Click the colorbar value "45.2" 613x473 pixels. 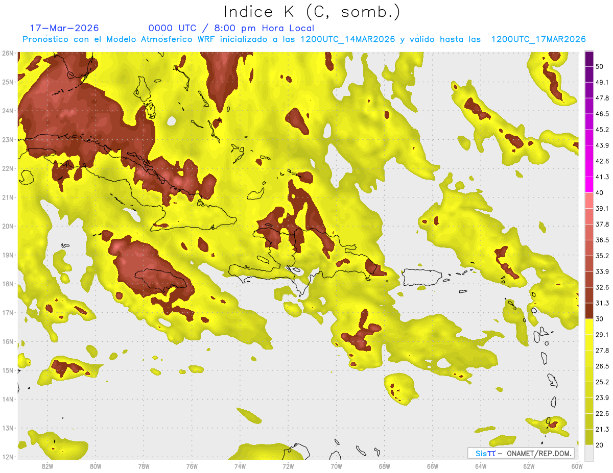click(602, 130)
